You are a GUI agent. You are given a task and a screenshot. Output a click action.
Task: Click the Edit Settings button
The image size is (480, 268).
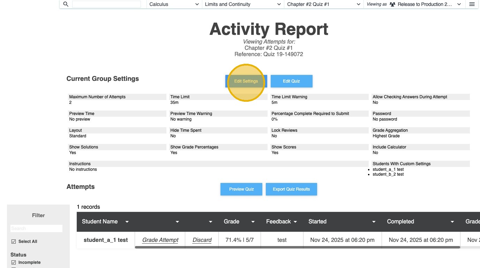pos(246,81)
